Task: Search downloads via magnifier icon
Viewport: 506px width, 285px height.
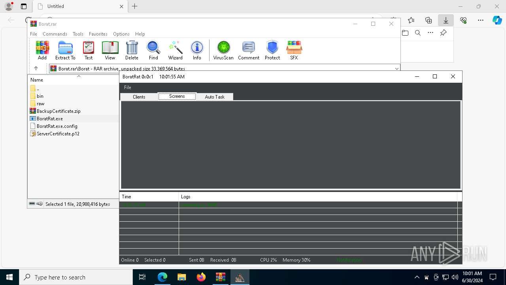Action: 418,33
